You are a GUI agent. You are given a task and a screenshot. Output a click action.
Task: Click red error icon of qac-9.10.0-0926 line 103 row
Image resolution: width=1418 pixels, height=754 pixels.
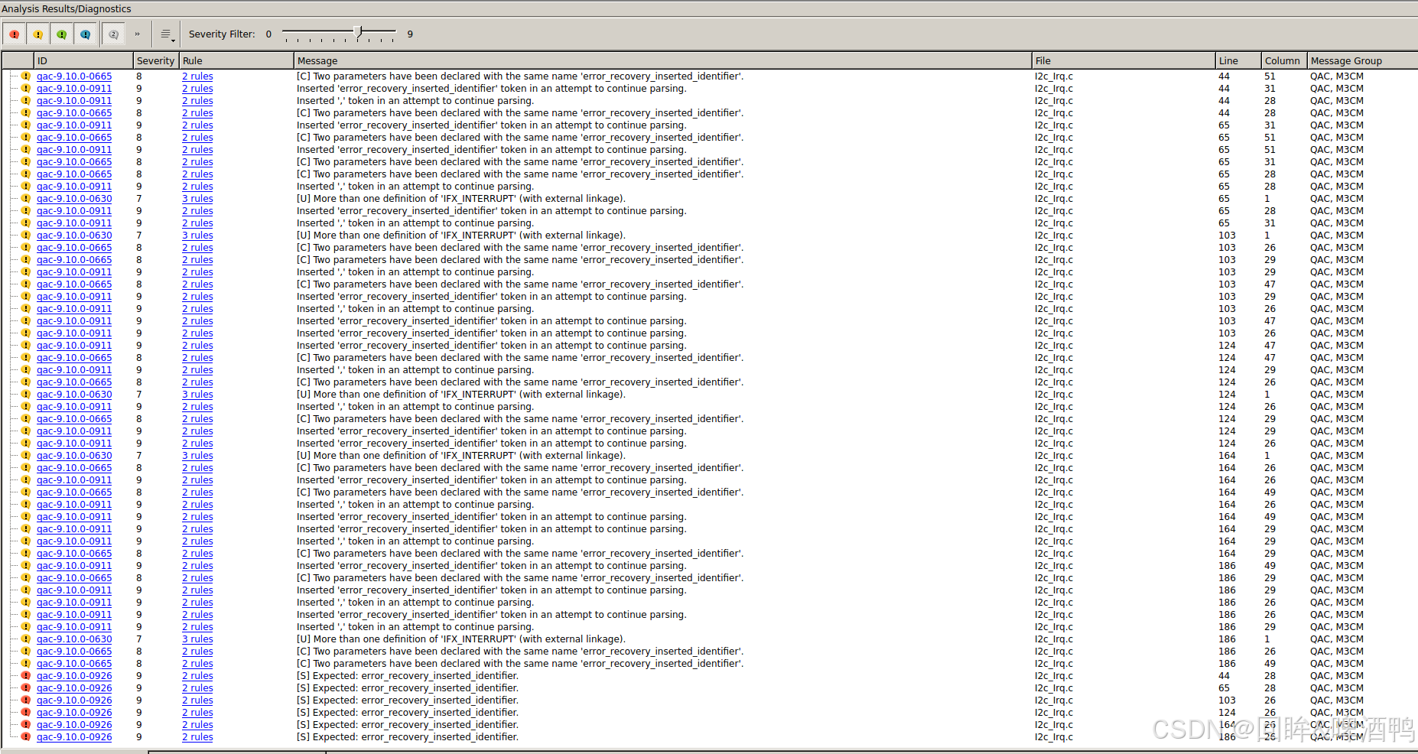click(x=26, y=700)
